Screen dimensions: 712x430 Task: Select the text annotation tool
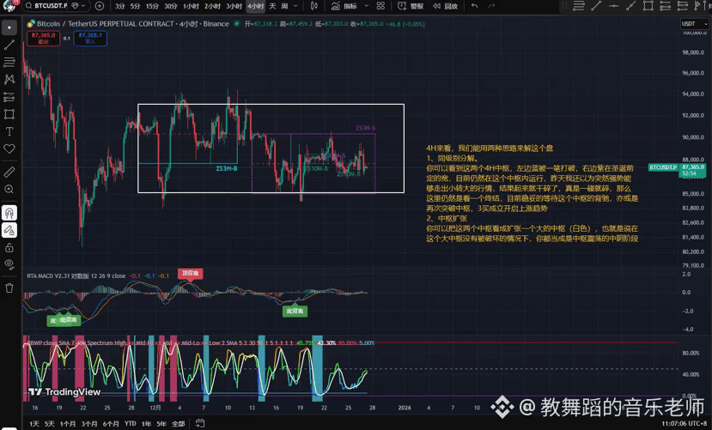point(9,131)
